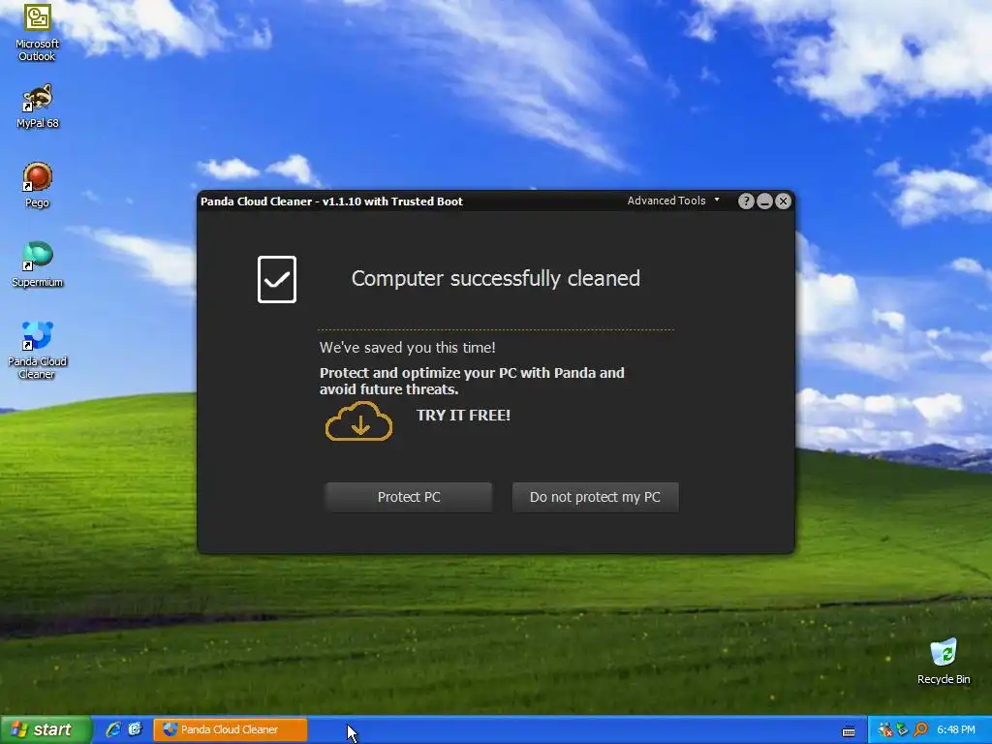Click the large checkmark success icon
The height and width of the screenshot is (744, 992).
click(277, 279)
